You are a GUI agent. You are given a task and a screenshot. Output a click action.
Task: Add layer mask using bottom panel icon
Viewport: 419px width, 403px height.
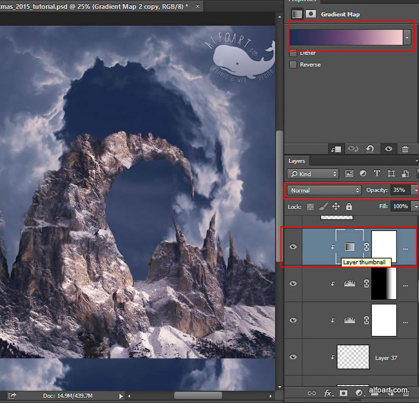pos(344,392)
